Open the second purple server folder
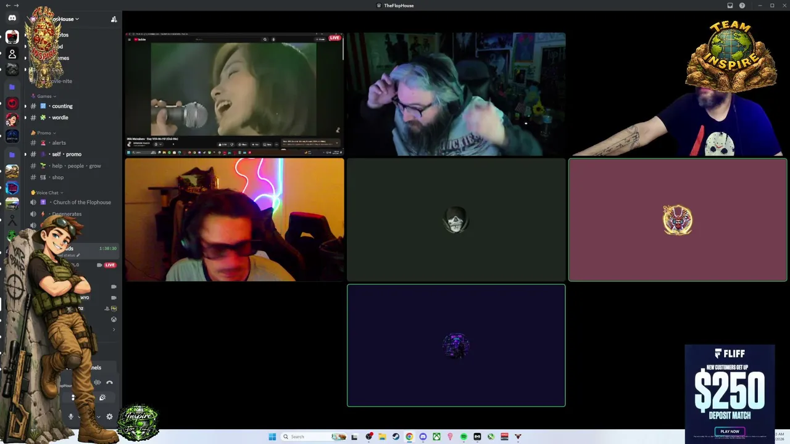 coord(12,154)
